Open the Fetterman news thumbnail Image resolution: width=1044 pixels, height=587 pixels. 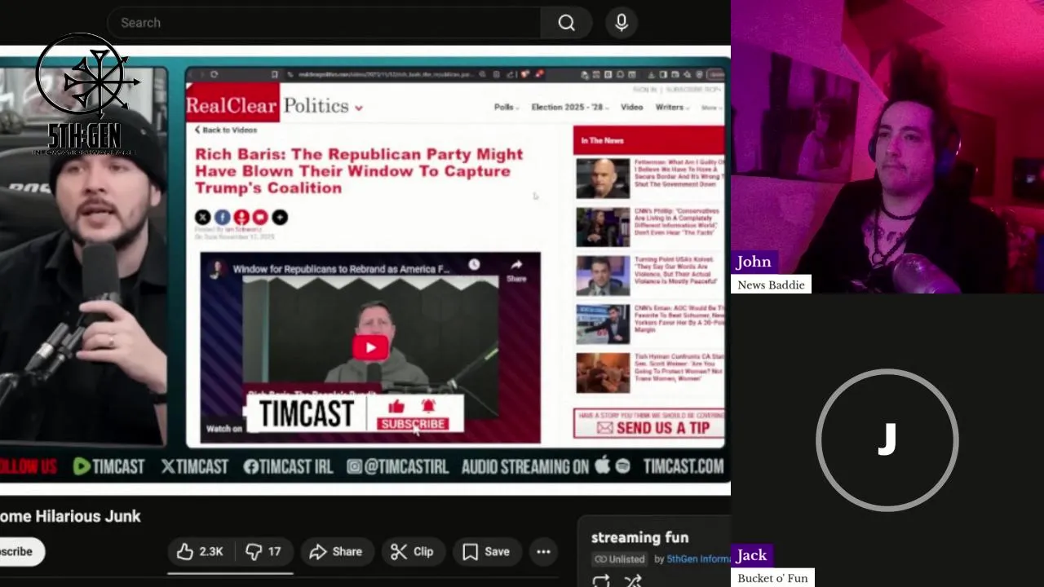click(x=603, y=179)
